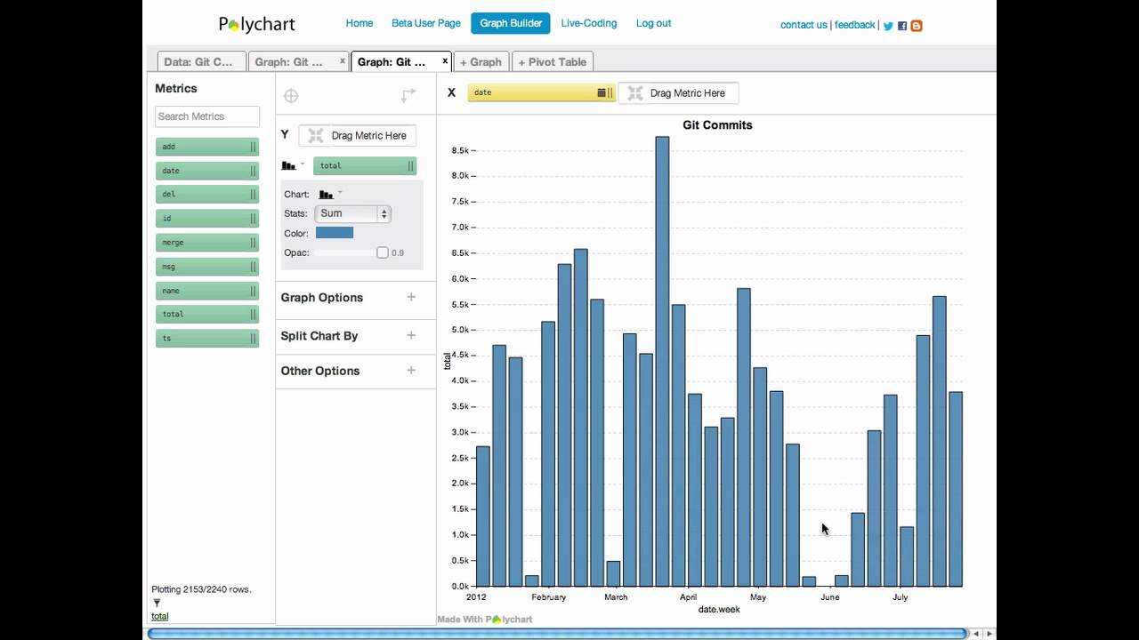The image size is (1139, 640).
Task: Click the Search Metrics field
Action: [207, 116]
